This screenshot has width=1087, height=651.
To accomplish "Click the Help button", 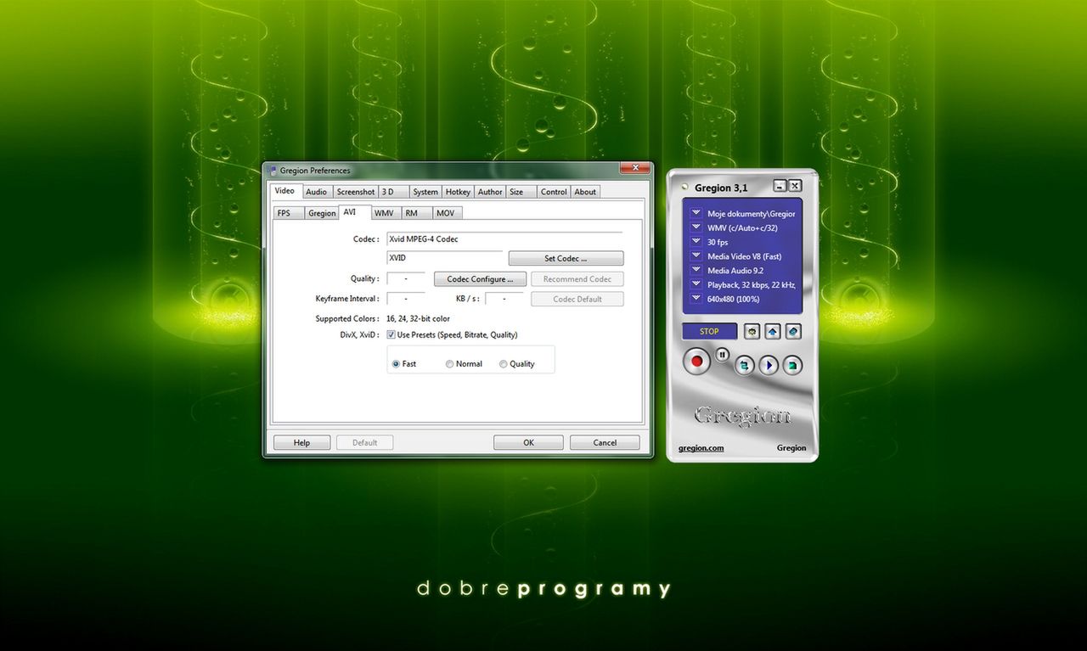I will point(301,442).
